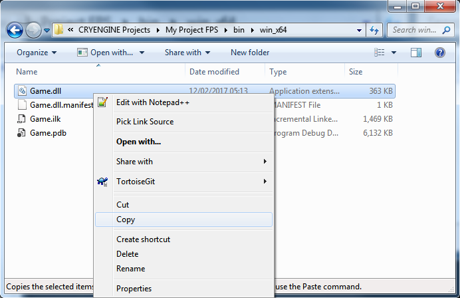This screenshot has width=460, height=298.
Task: Expand the address bar overflow chevron
Action: (70, 30)
